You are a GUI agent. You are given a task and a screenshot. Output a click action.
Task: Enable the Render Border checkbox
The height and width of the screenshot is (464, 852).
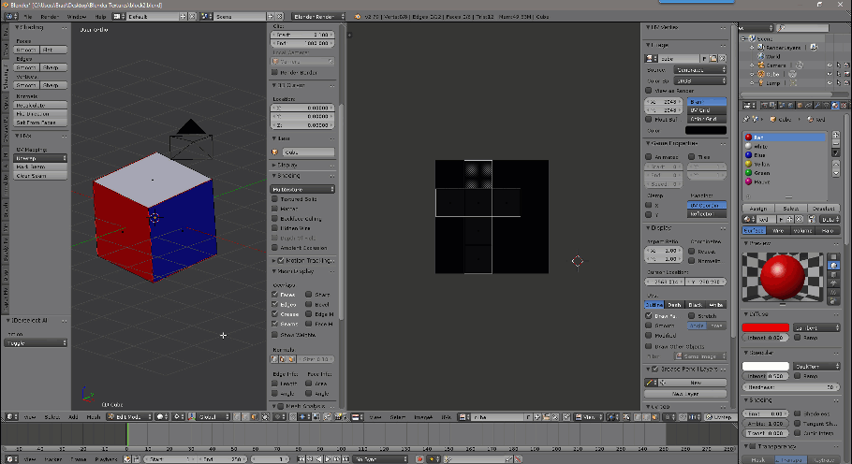(274, 72)
